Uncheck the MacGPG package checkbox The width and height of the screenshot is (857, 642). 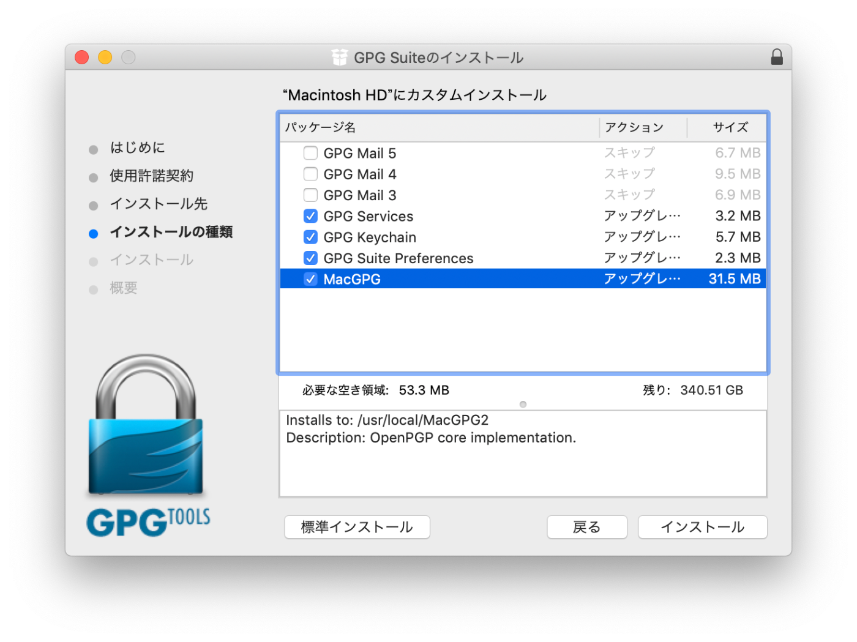point(310,279)
